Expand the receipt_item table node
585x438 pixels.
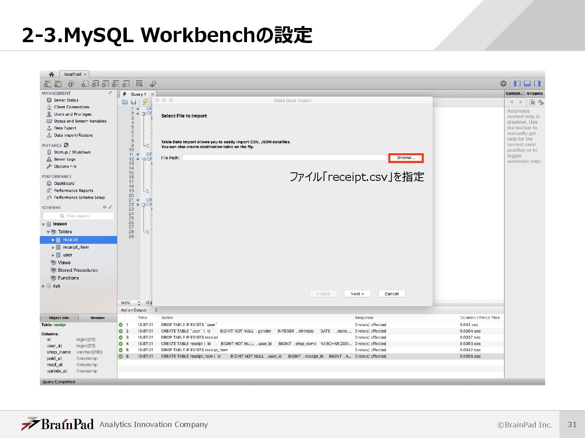53,247
